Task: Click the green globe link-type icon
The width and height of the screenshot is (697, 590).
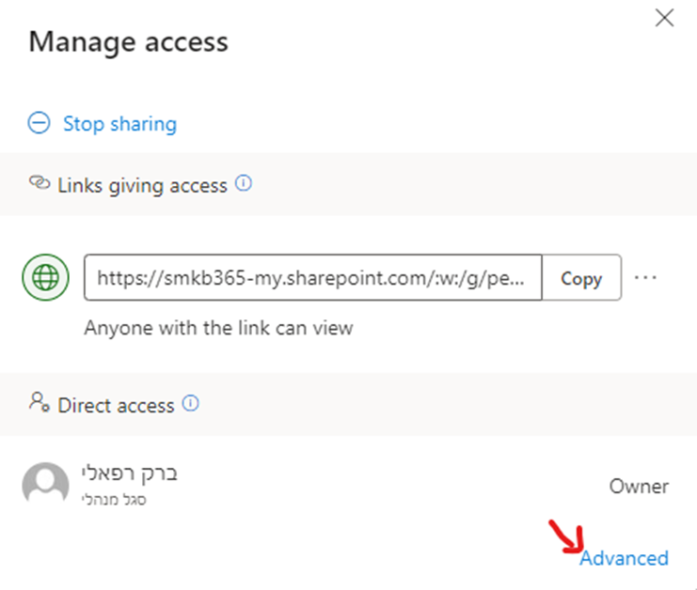Action: pos(44,278)
